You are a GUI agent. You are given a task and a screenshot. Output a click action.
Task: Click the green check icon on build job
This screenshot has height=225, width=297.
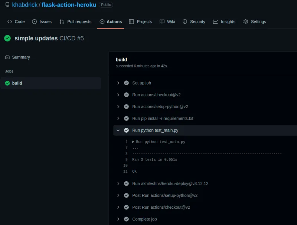(x=7, y=83)
